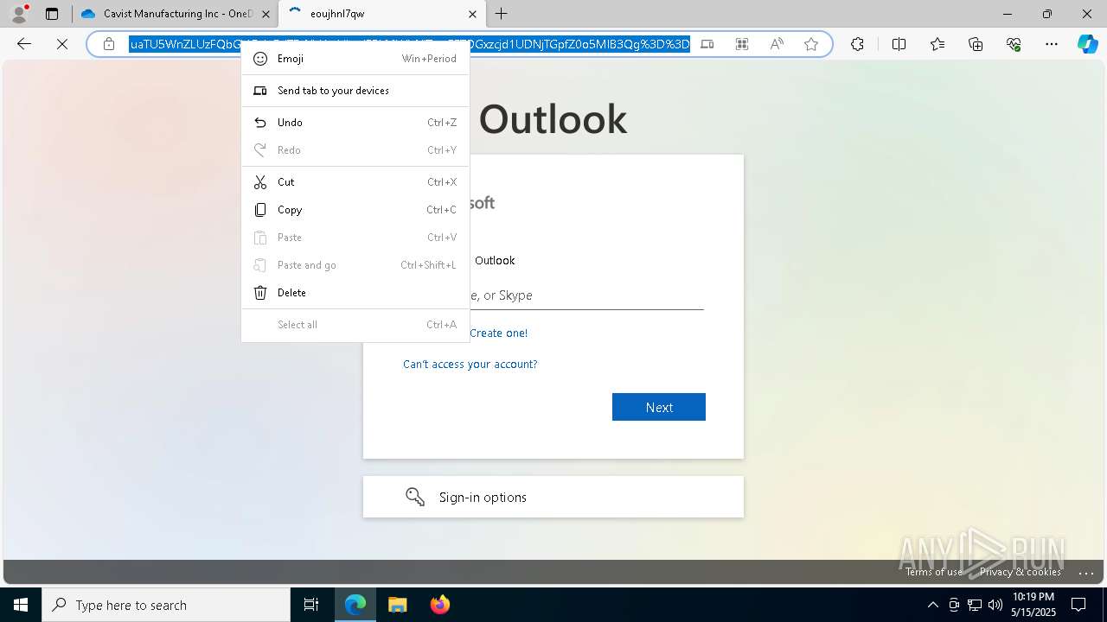This screenshot has width=1107, height=622.
Task: Open the Extensions puzzle icon
Action: click(857, 44)
